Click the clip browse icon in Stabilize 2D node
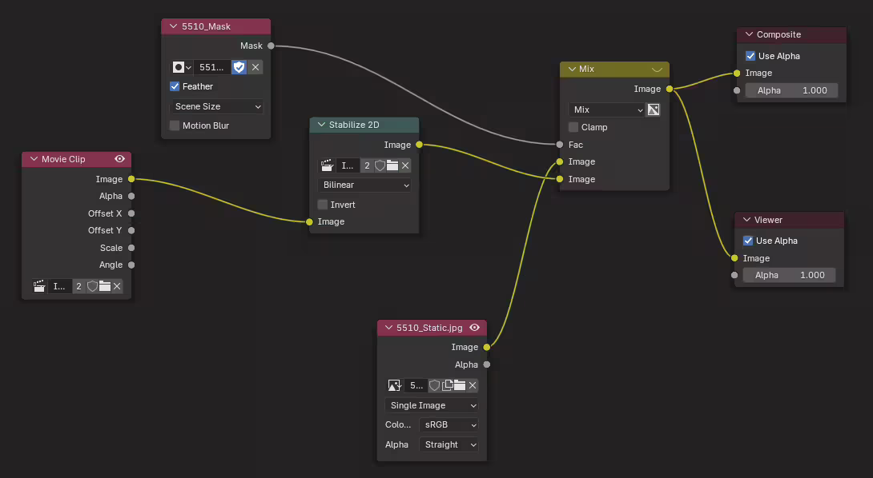 [327, 165]
